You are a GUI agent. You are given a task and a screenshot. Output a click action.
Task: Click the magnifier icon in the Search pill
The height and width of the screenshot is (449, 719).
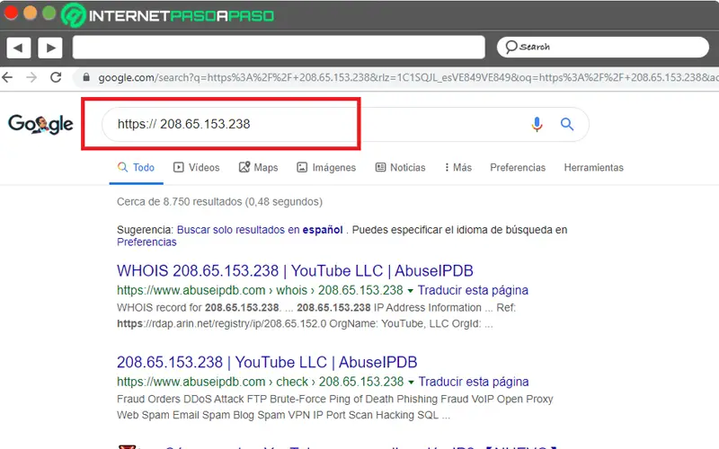tap(510, 47)
